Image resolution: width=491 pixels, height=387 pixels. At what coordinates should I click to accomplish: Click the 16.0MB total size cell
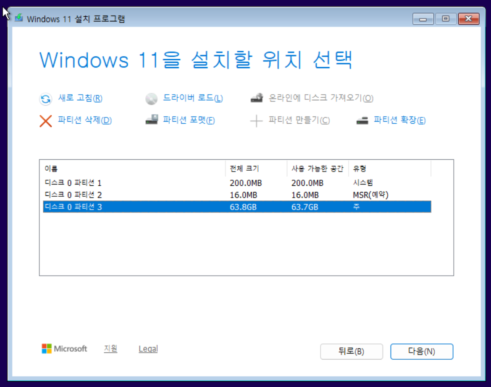coord(243,195)
